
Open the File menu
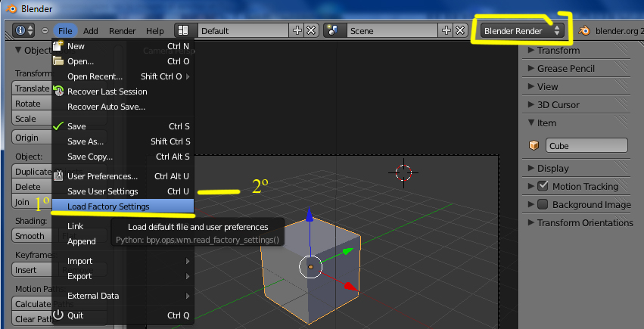coord(65,31)
